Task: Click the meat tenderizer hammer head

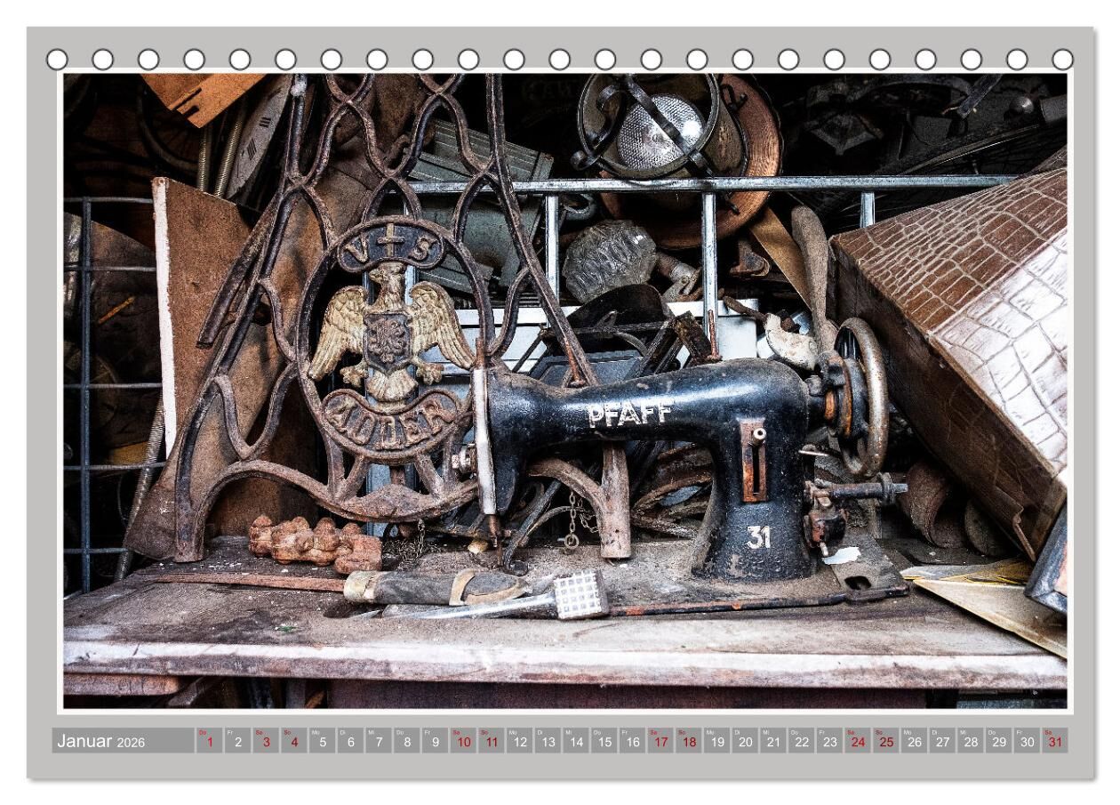Action: pyautogui.click(x=580, y=593)
